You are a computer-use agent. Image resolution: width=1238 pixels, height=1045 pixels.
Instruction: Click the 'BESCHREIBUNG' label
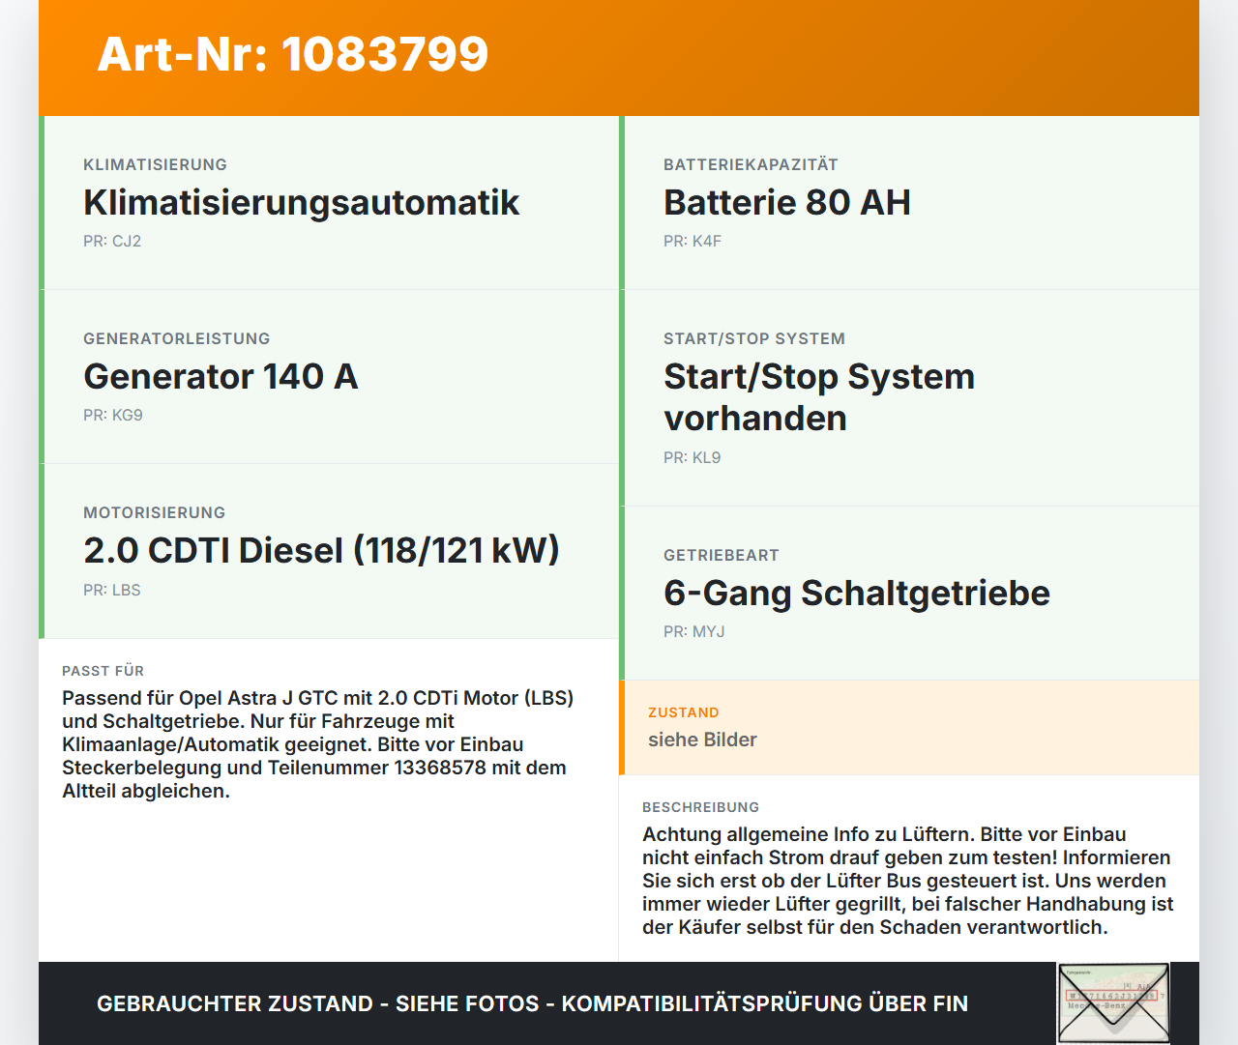tap(701, 807)
